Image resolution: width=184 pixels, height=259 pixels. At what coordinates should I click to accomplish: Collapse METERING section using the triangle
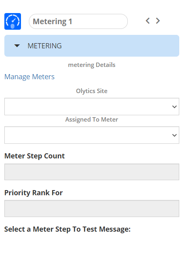tap(17, 46)
